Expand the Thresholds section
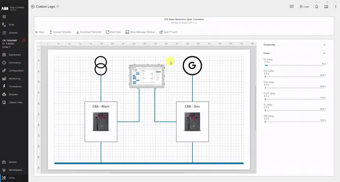340x182 pixels. pos(324,44)
